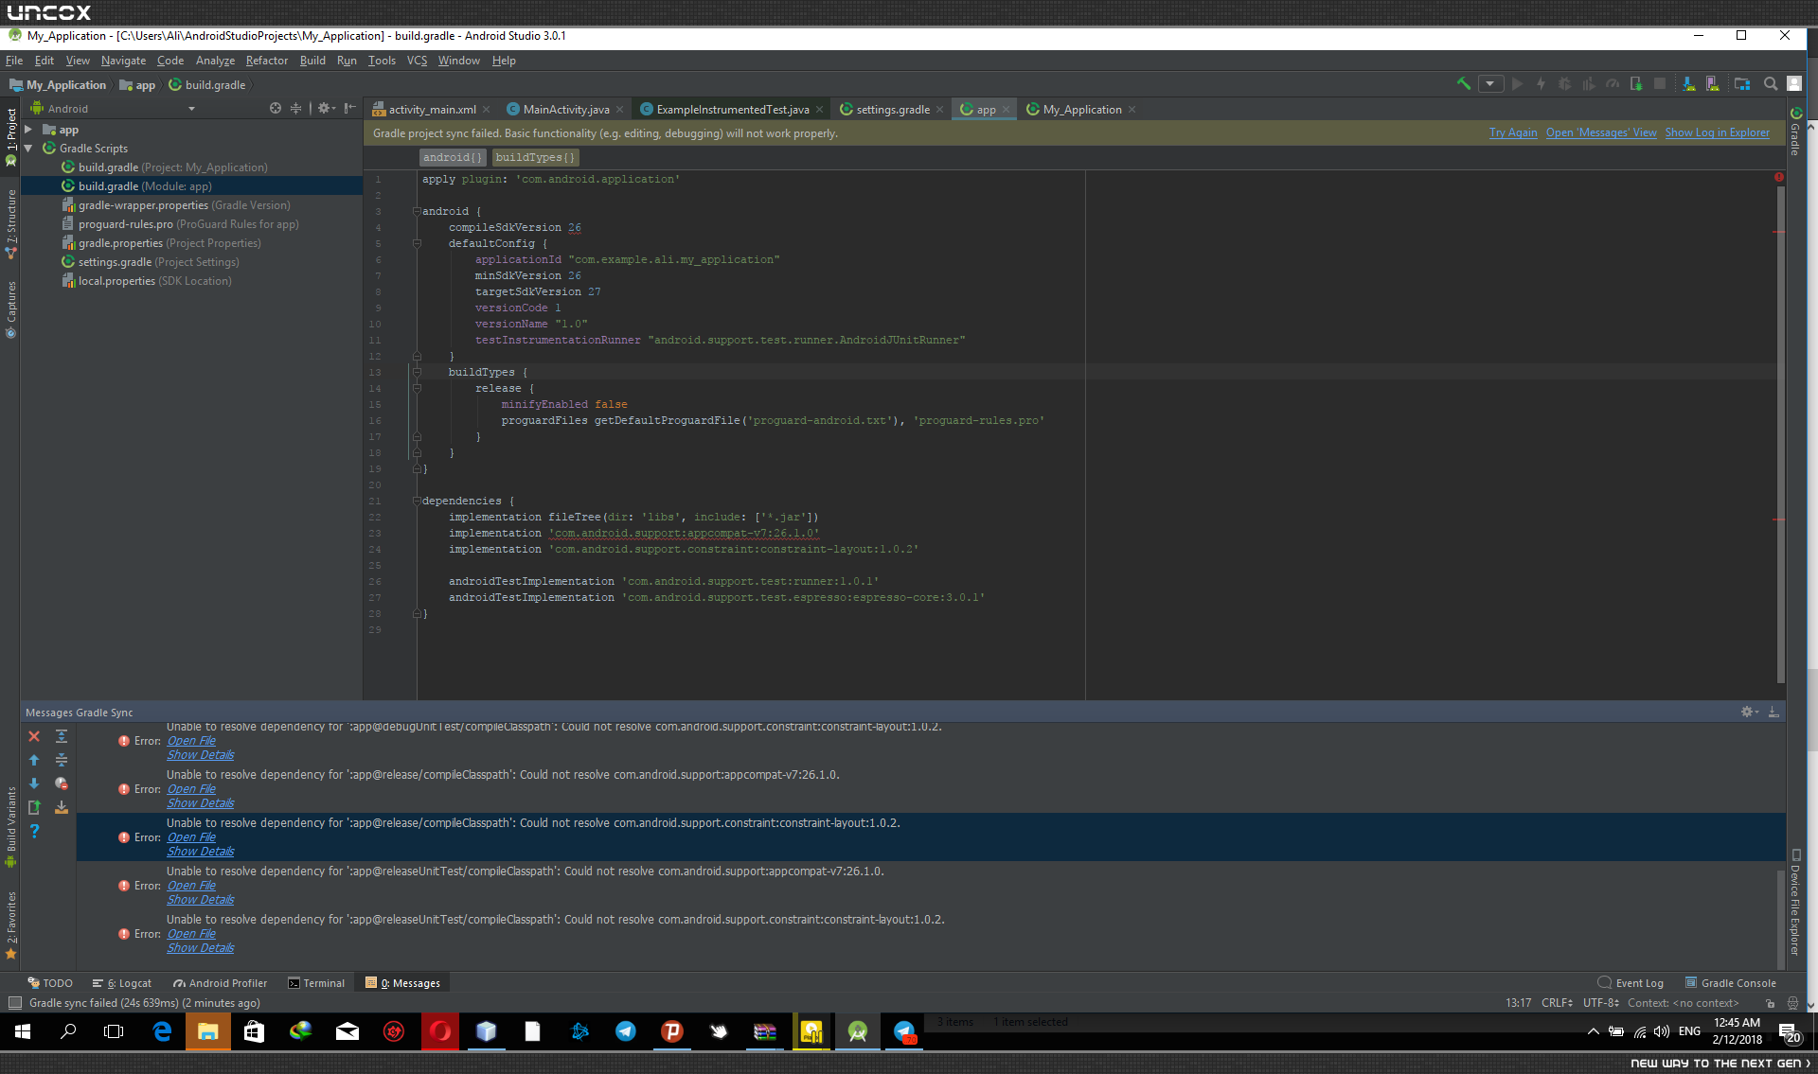The height and width of the screenshot is (1074, 1818).
Task: Click Scroll from Source target icon
Action: [275, 109]
